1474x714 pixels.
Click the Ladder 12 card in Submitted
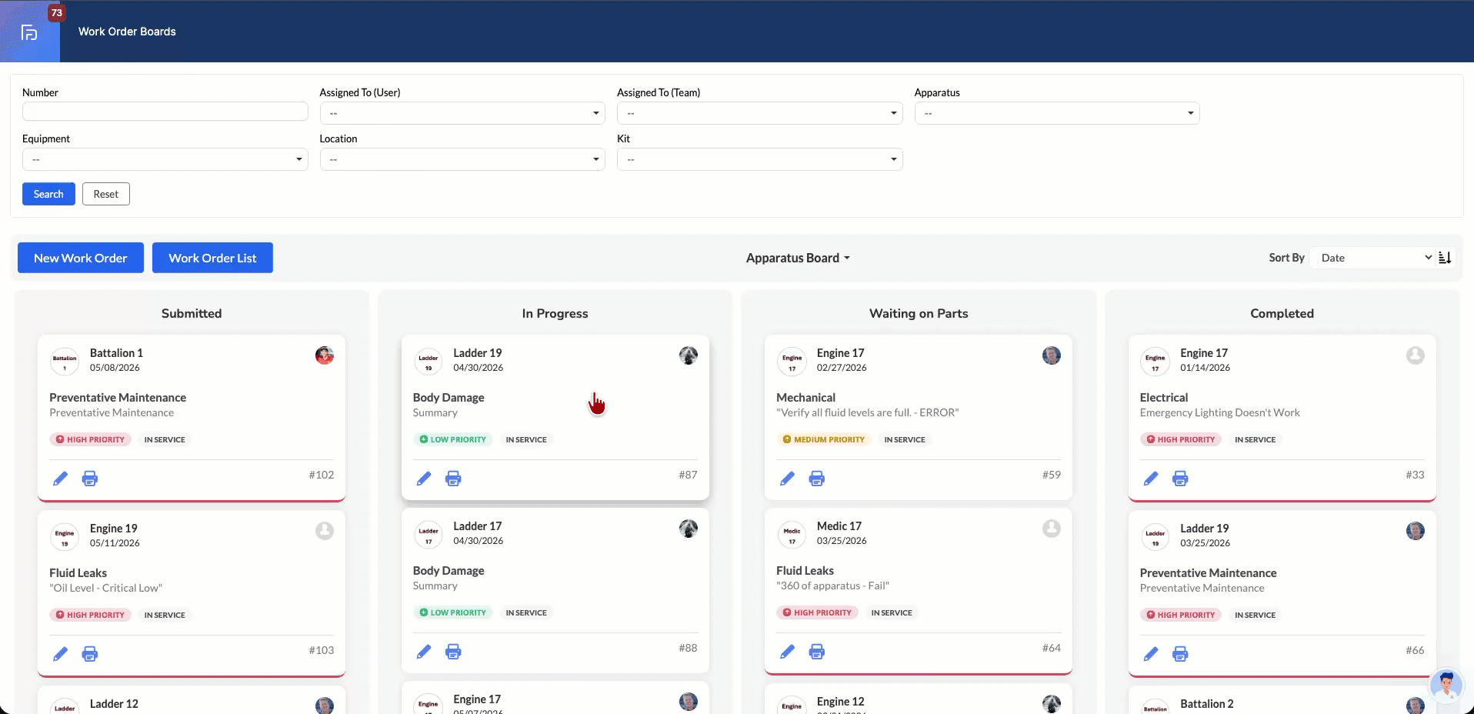coord(192,702)
